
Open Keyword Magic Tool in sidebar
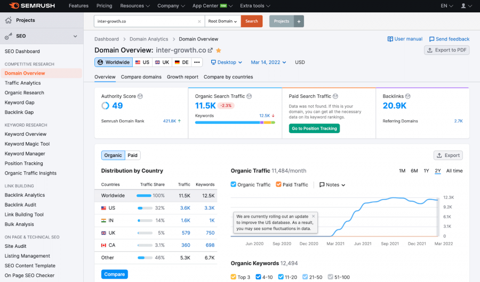tap(27, 144)
